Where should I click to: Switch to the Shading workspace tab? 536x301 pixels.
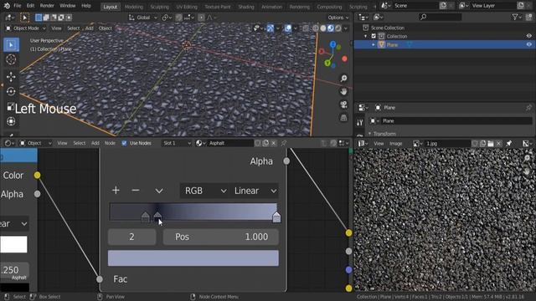pyautogui.click(x=245, y=7)
